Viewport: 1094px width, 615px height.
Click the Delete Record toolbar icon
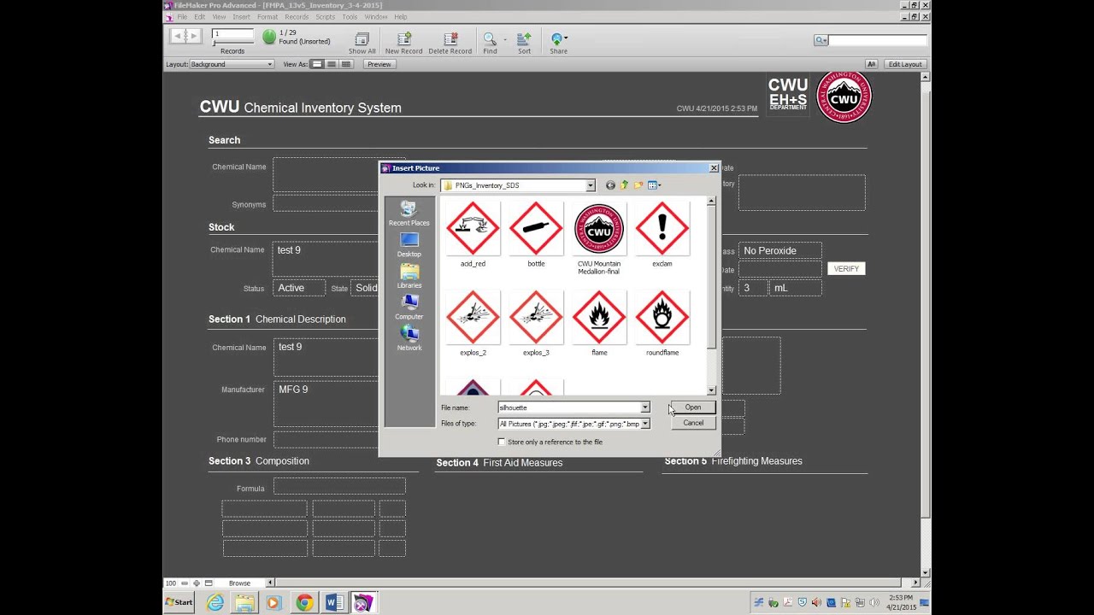click(x=450, y=43)
